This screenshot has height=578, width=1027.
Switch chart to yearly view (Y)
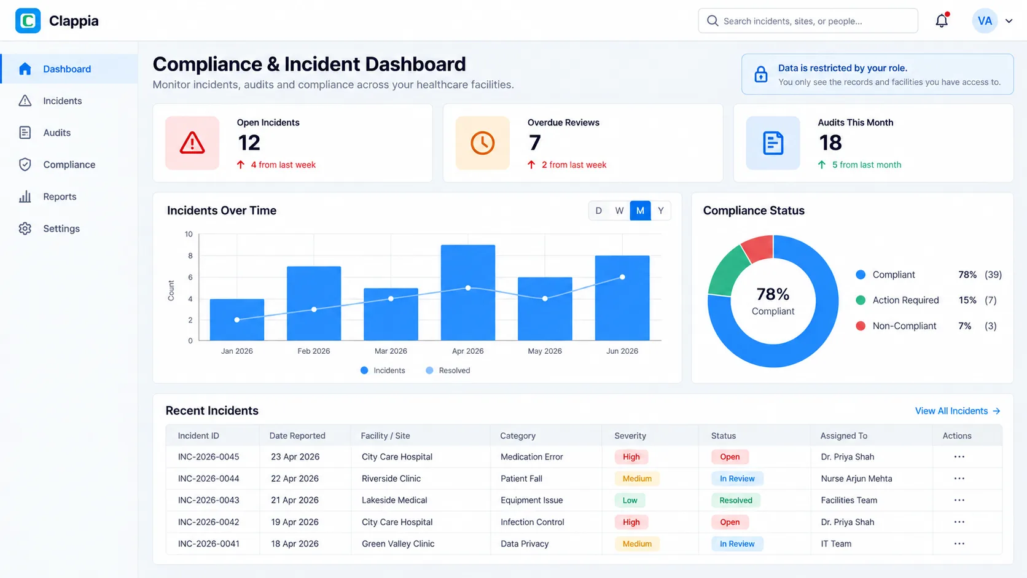click(x=661, y=211)
